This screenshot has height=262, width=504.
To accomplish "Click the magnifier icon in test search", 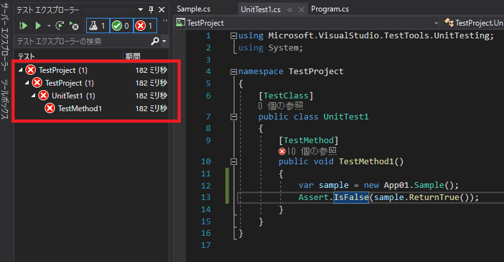I will [x=155, y=42].
